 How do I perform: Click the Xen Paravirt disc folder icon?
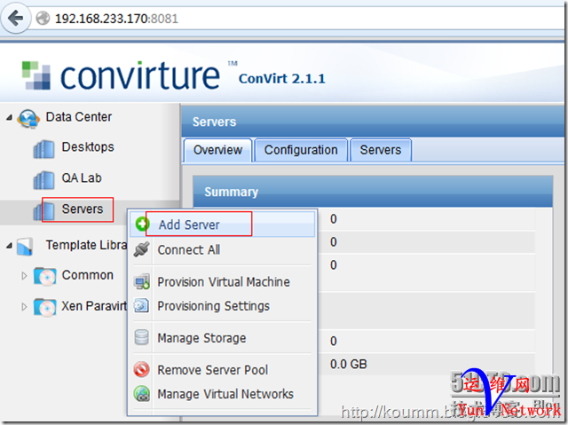coord(45,308)
